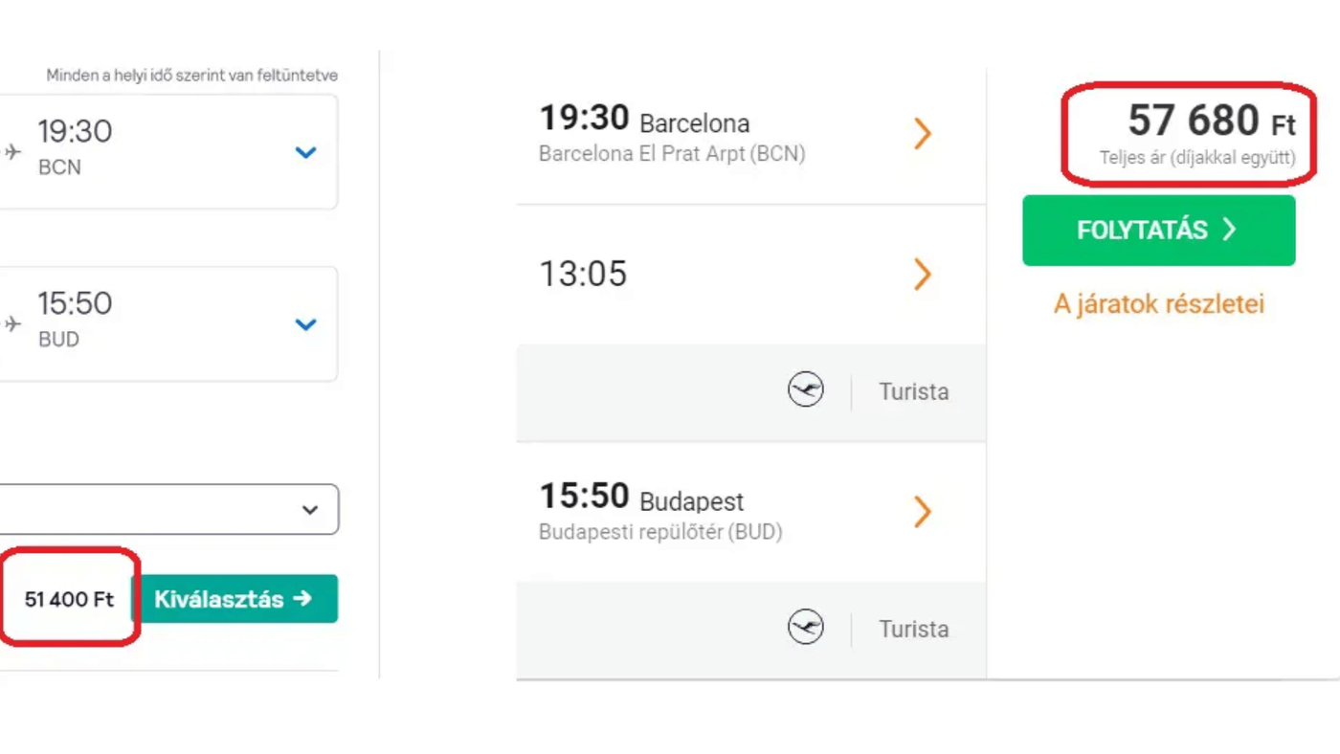
Task: Click the Lufthansa logo under the 13:05 row
Action: 806,390
